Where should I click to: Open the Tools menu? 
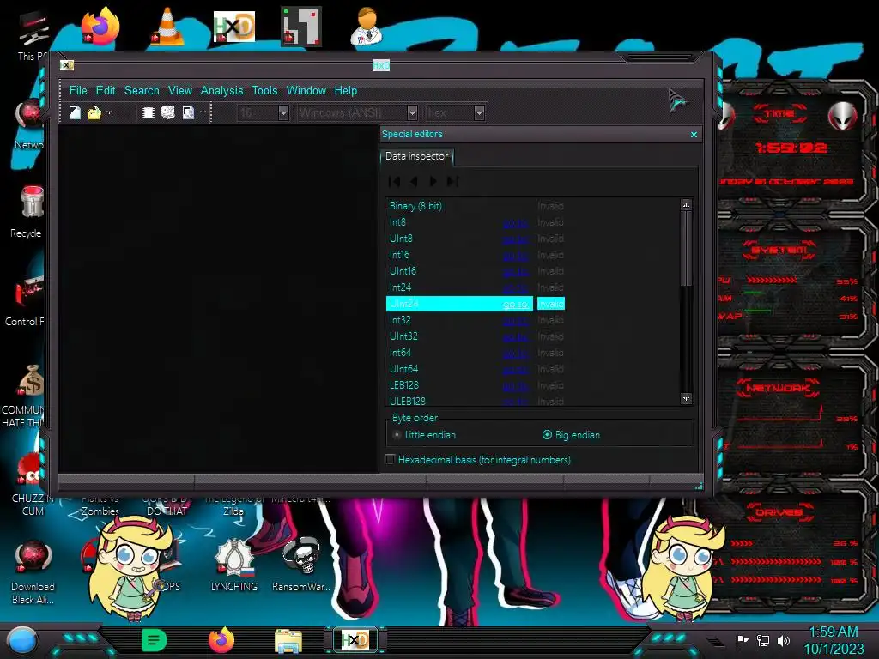tap(264, 91)
